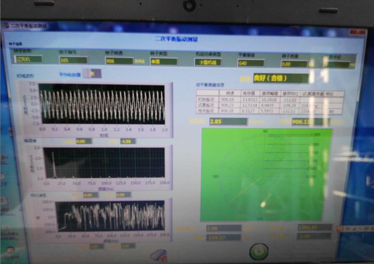This screenshot has width=374, height=264.
Task: Open the balance grade G40 field
Action: pos(251,63)
